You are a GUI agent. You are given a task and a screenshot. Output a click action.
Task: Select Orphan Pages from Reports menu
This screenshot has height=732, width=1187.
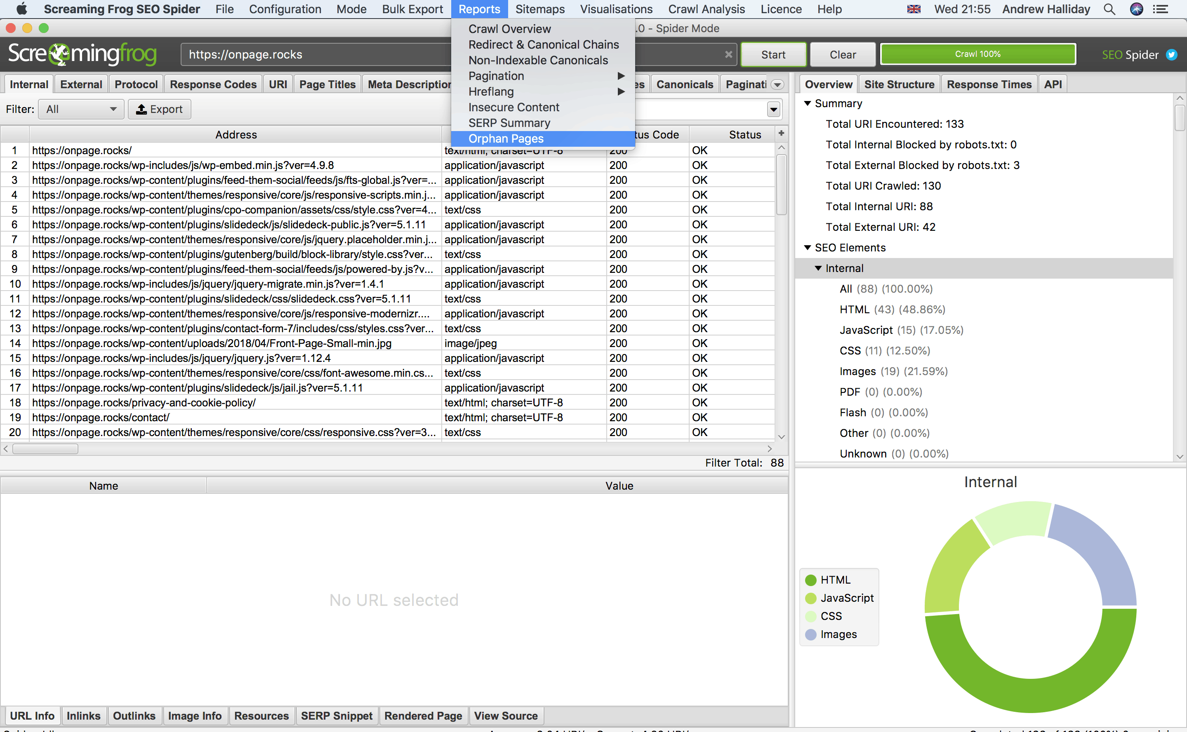click(x=543, y=138)
